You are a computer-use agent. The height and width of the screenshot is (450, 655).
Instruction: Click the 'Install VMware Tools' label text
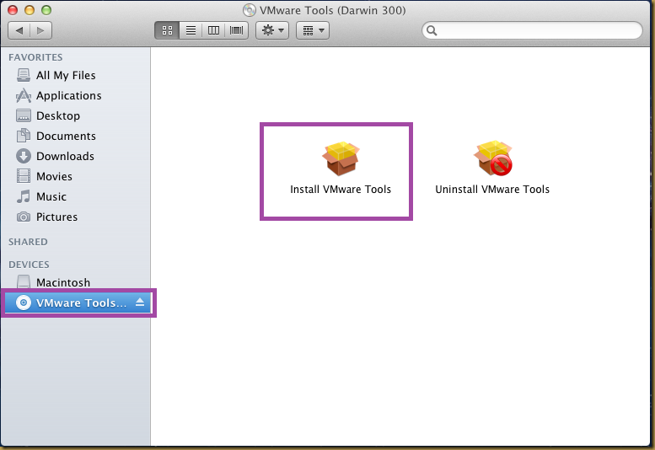click(341, 190)
